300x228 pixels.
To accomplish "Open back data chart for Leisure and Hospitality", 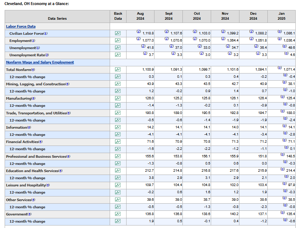I will [x=118, y=185].
